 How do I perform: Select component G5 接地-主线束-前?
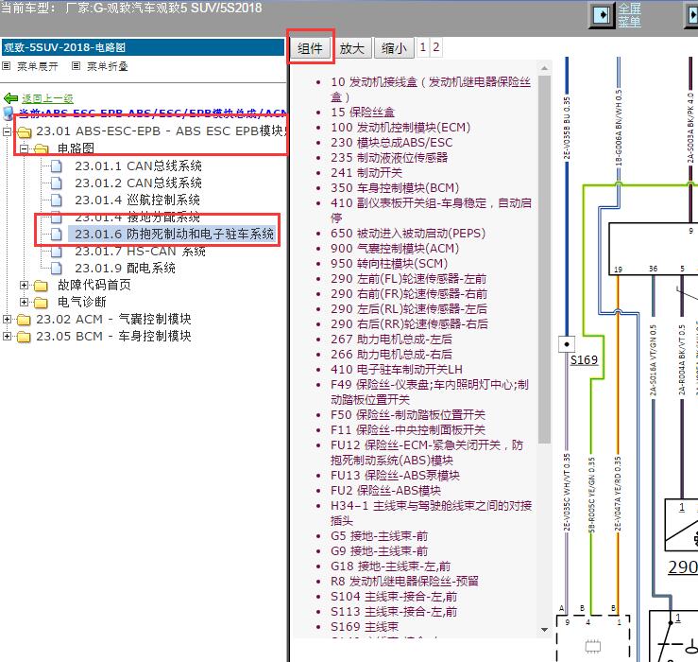click(x=380, y=536)
